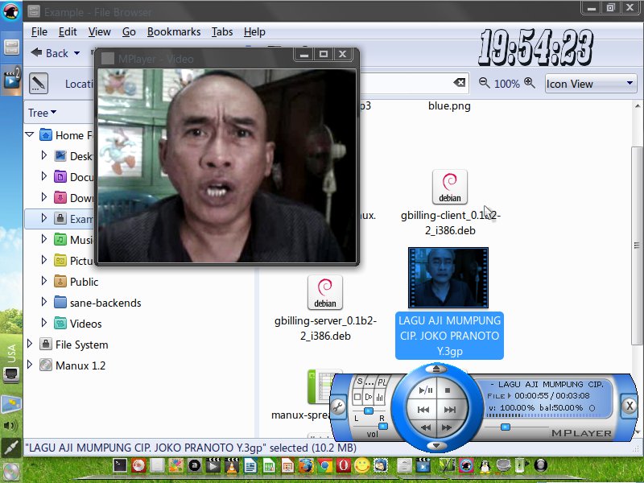
Task: Rewind the video in MPlayer
Action: pyautogui.click(x=426, y=427)
